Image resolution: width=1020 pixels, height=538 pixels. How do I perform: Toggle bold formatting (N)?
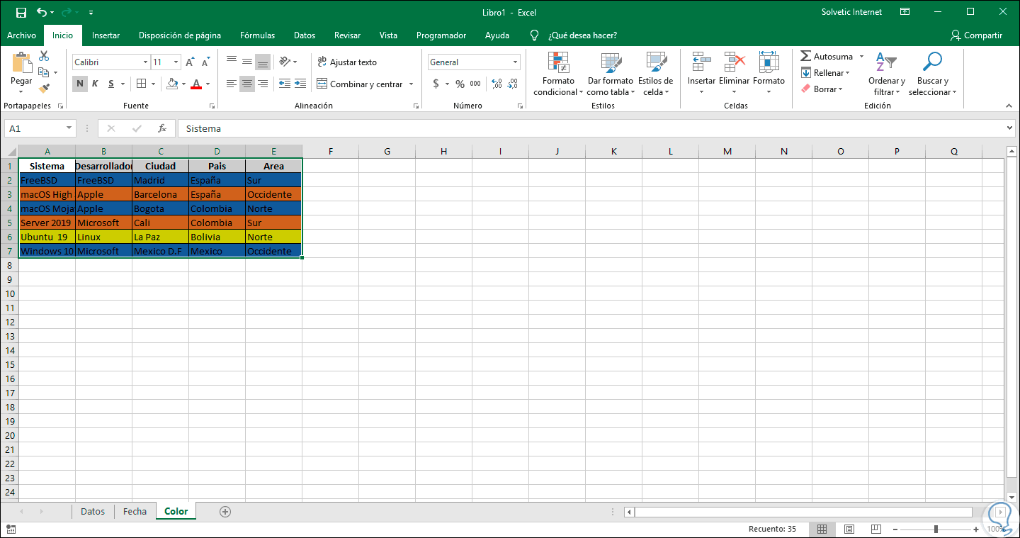(80, 84)
